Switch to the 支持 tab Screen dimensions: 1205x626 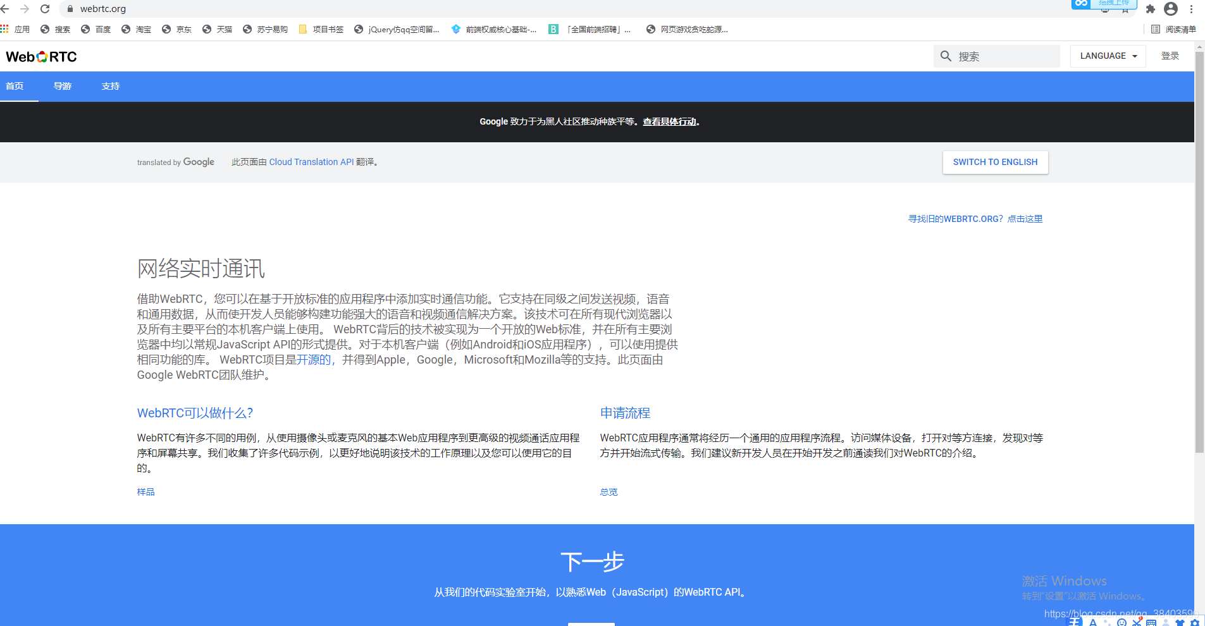[111, 86]
